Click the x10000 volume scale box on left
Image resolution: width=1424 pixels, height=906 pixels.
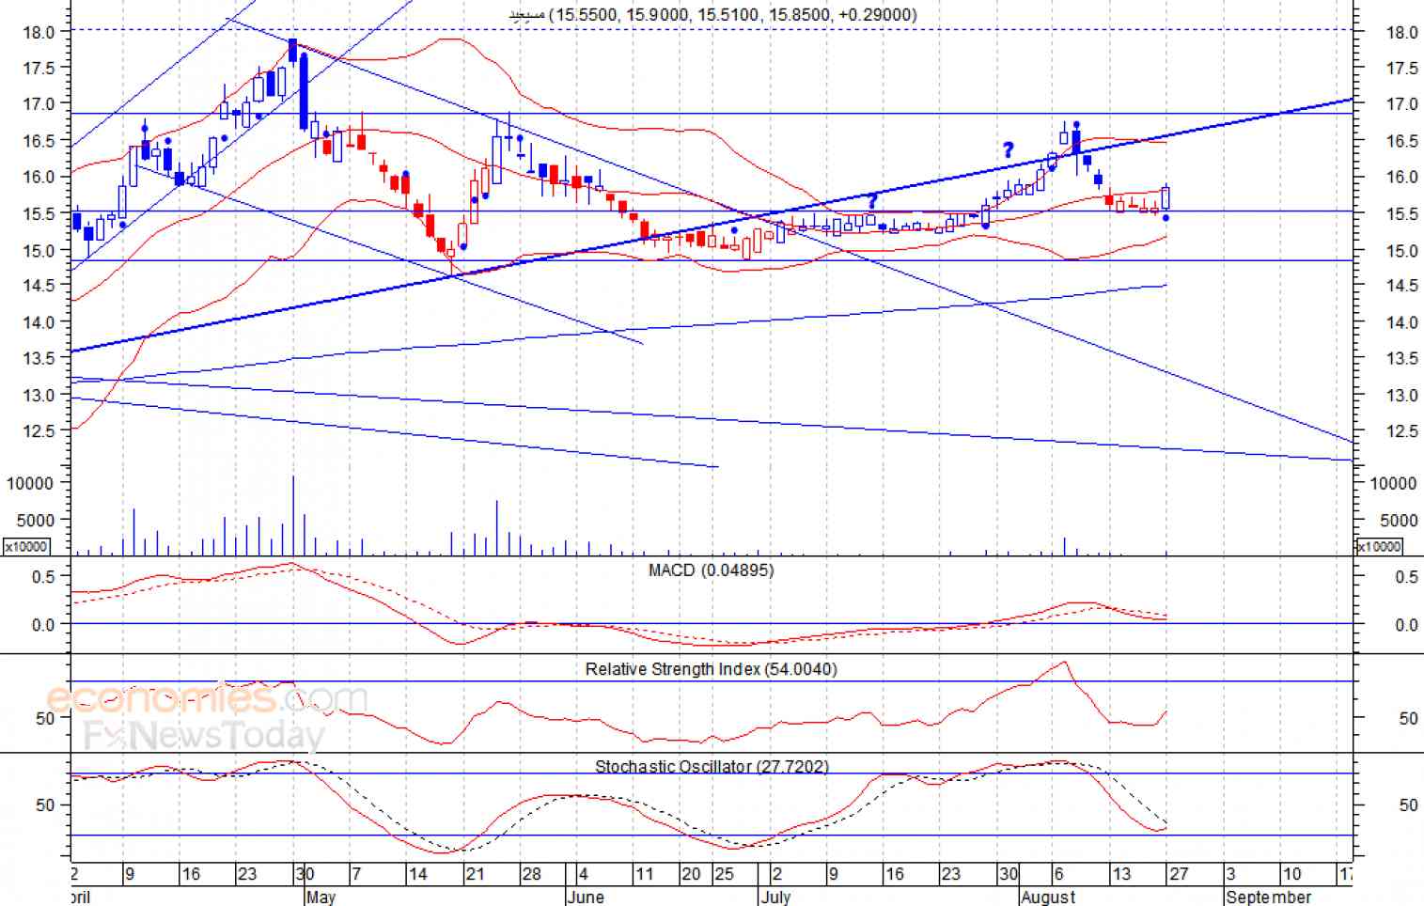pos(26,547)
